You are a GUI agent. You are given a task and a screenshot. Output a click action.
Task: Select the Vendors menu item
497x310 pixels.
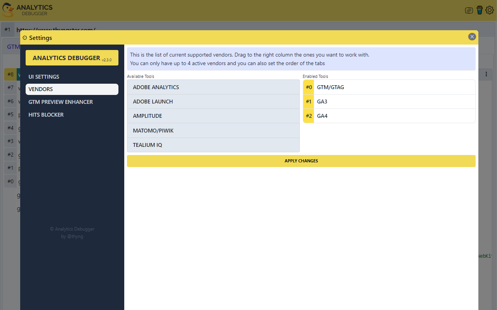point(72,89)
